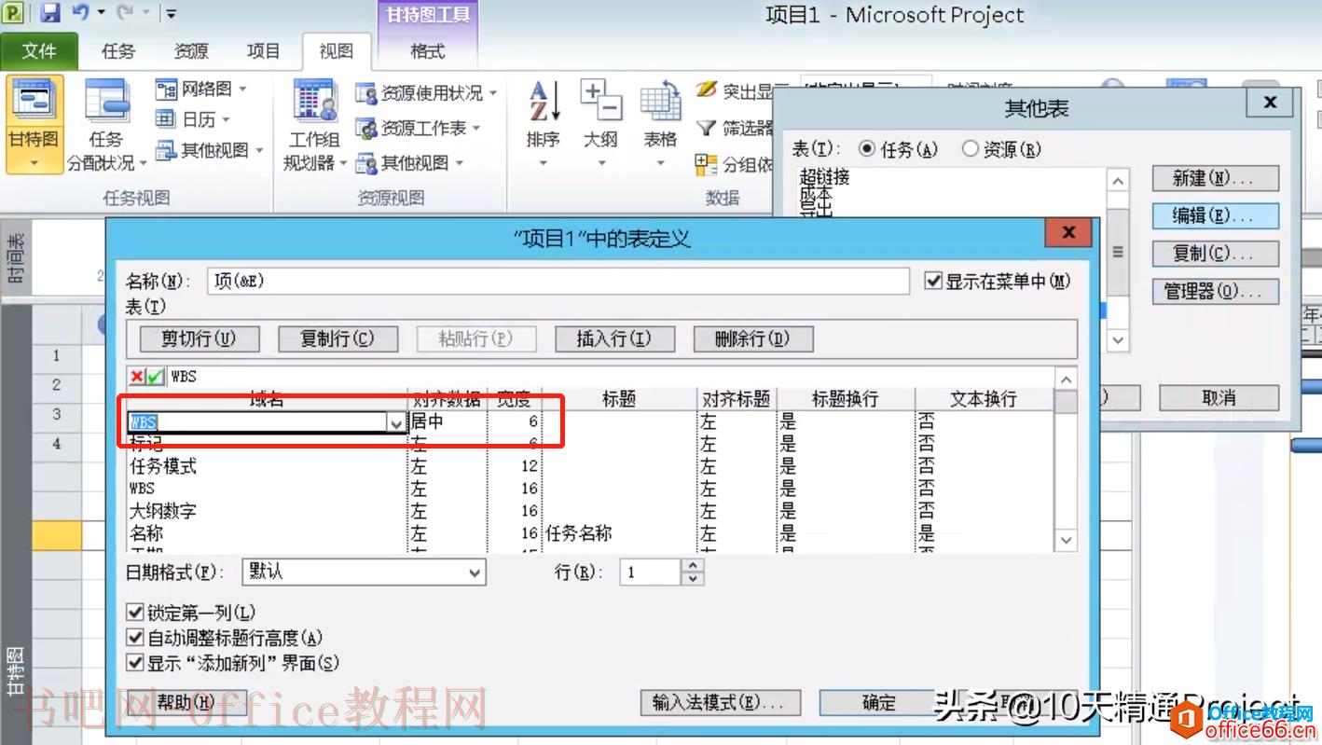Select 任务 radio button in 其他表 dialog
This screenshot has height=745, width=1322.
tap(867, 148)
